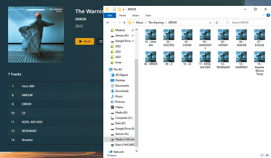This screenshot has width=271, height=158.
Task: Select the file 05 - MONEY
Action: (223, 38)
